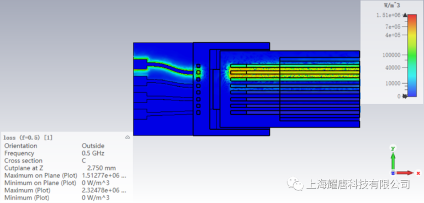Viewport: 424px width, 203px height.
Task: Click the Z axis sphere on the triad
Action: pos(393,173)
